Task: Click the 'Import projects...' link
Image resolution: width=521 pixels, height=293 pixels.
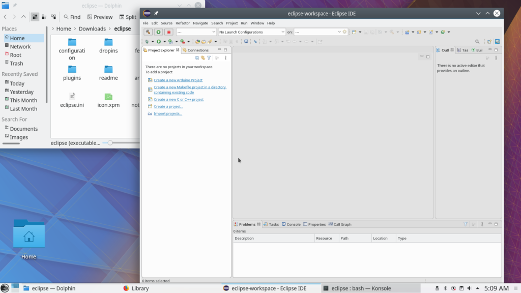Action: point(167,113)
